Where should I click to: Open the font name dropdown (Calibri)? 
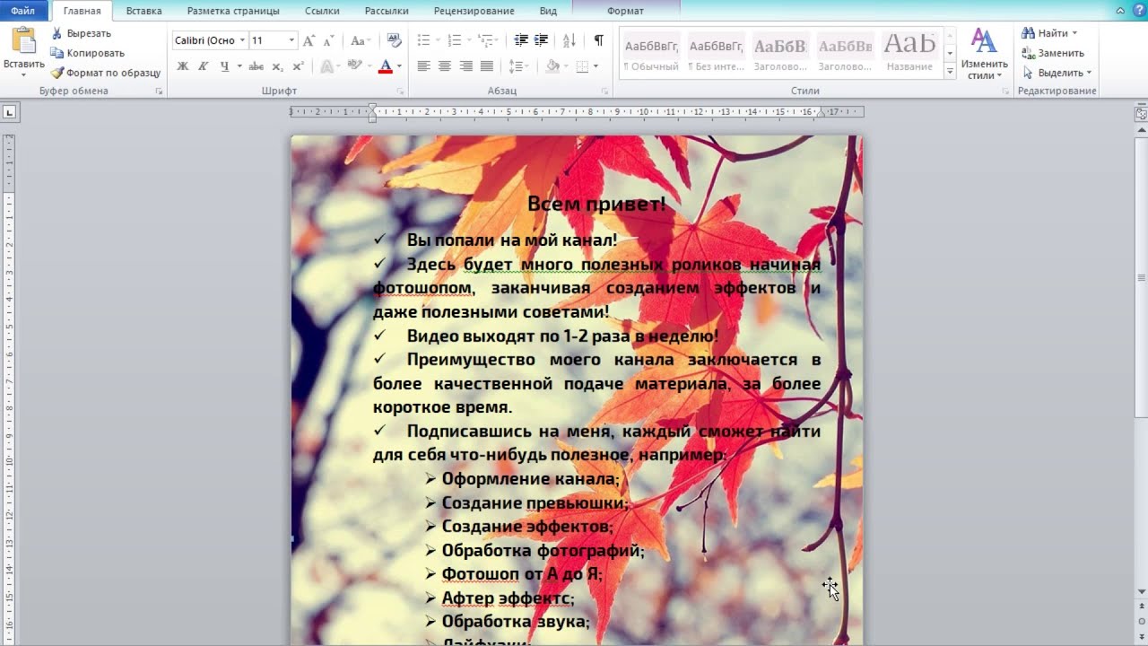(242, 40)
